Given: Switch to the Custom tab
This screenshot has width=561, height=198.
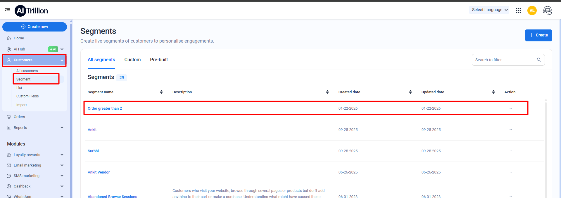Looking at the screenshot, I should [x=132, y=59].
